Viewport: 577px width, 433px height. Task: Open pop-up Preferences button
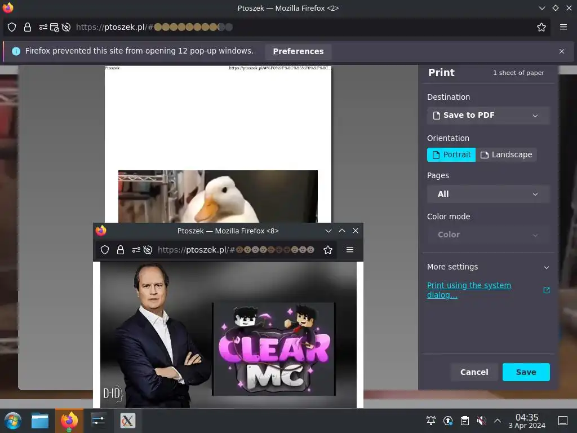point(298,51)
